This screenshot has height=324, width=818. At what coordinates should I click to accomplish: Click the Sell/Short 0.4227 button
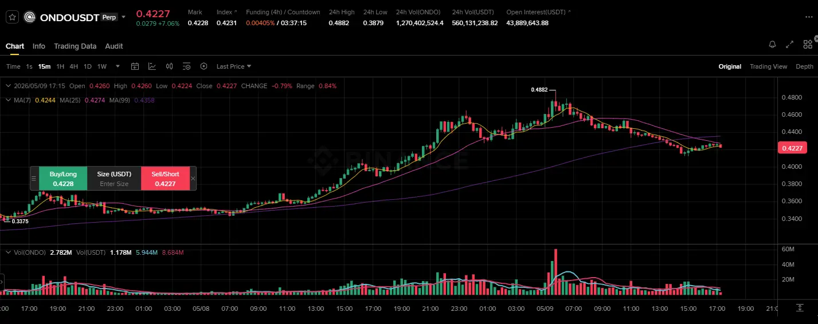pyautogui.click(x=165, y=179)
